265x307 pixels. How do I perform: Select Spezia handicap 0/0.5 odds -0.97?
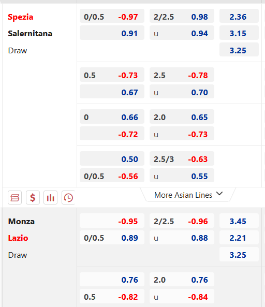click(x=112, y=17)
